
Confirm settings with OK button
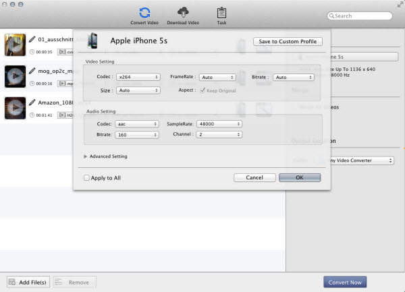(300, 177)
